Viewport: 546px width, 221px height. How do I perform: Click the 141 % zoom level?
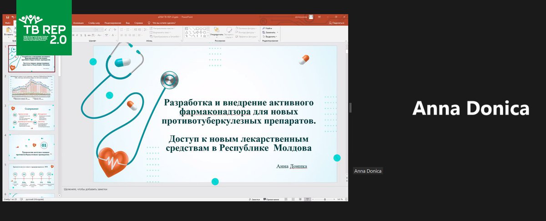[340, 199]
